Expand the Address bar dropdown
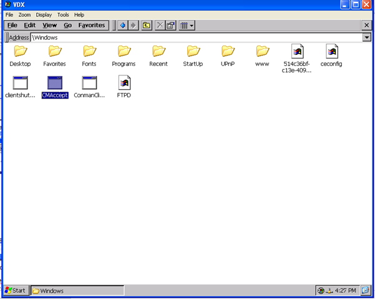Screen dimensions: 375x299 pos(367,37)
